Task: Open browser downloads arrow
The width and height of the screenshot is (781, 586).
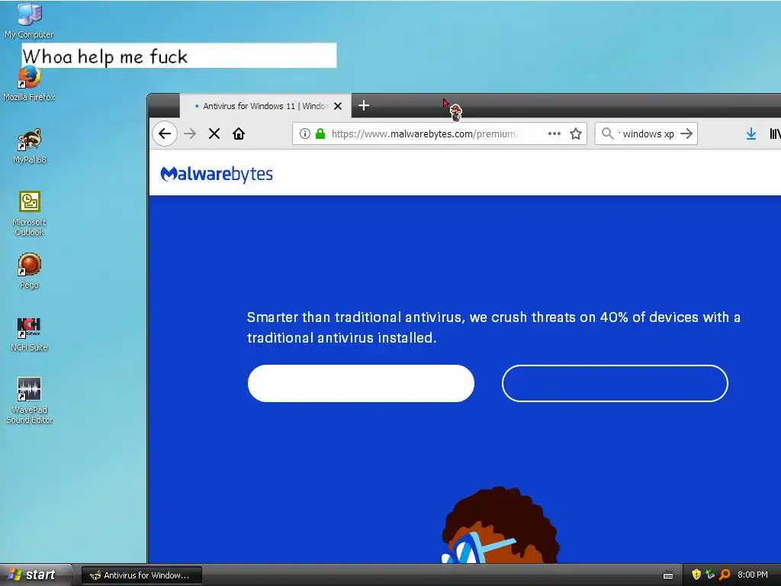Action: point(750,134)
